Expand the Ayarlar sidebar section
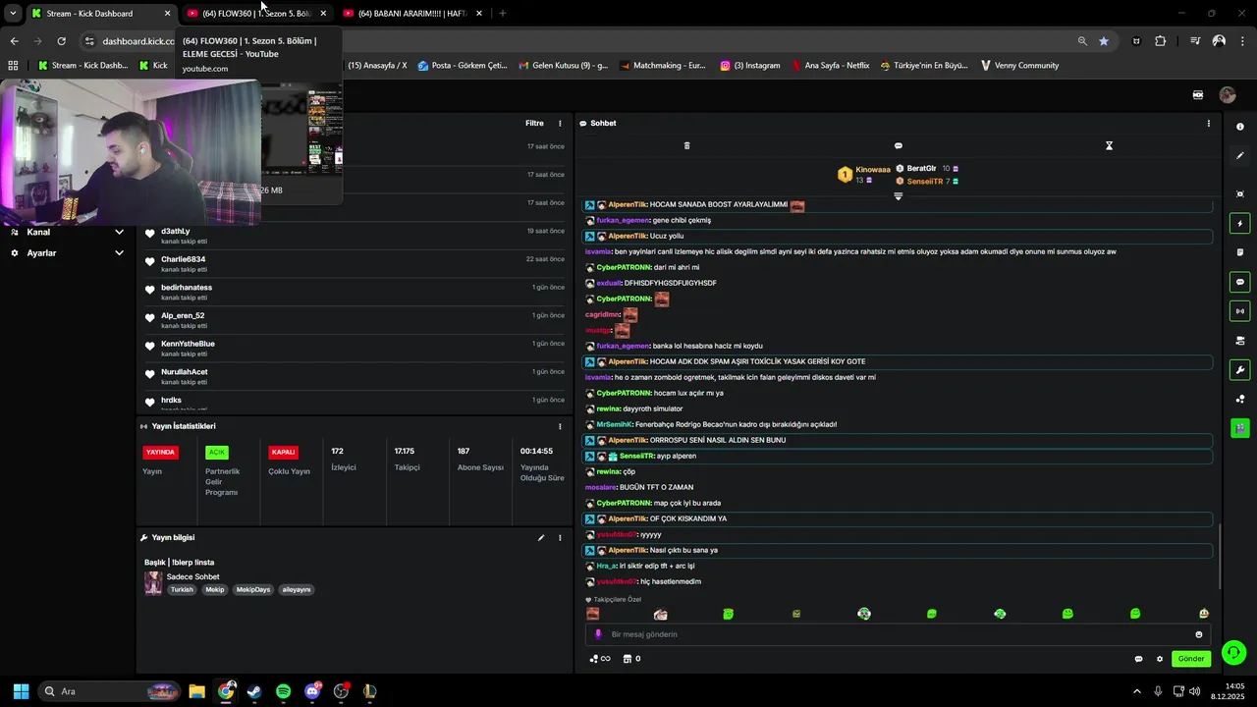1257x707 pixels. (x=67, y=252)
